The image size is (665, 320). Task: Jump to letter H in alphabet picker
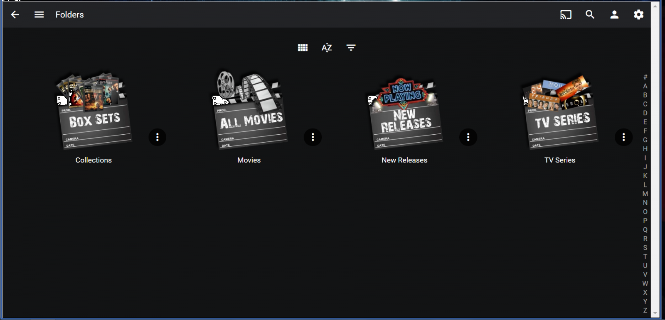645,149
